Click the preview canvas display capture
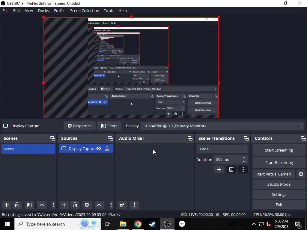 [131, 68]
